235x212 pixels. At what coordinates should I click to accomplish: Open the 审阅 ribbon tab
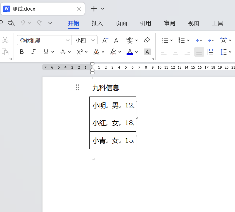[x=169, y=23]
